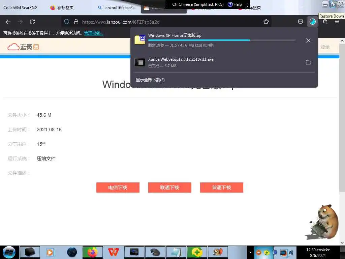Open the tracking protection shield icon
Screen dimensions: 345x259
[67, 22]
